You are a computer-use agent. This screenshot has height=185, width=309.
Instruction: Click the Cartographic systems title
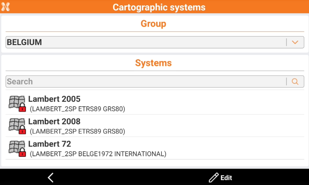point(159,7)
